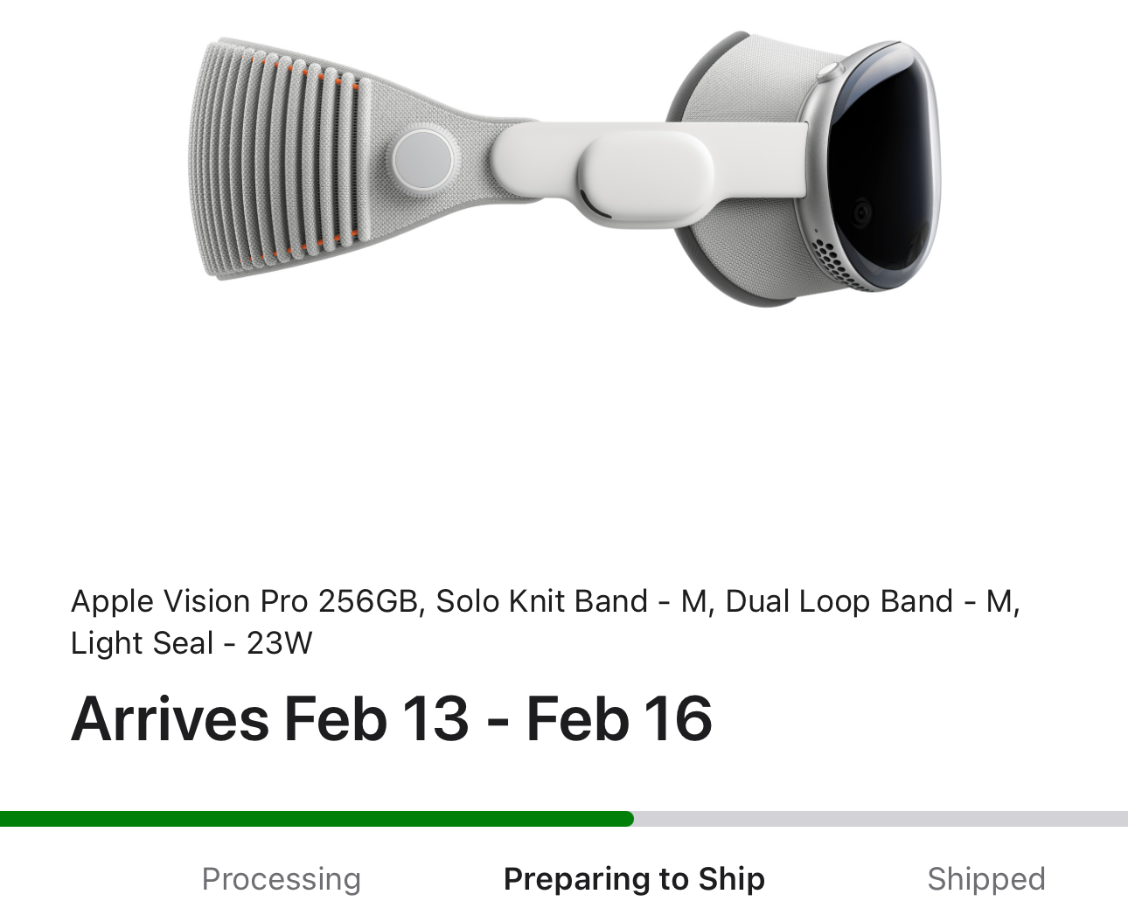Select the Processing status step
Screen dimensions: 1128x915
[x=281, y=878]
